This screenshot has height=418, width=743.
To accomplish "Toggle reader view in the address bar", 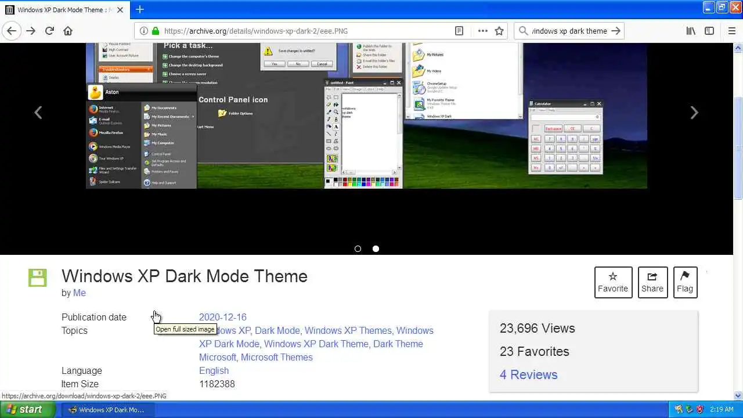I will coord(459,31).
